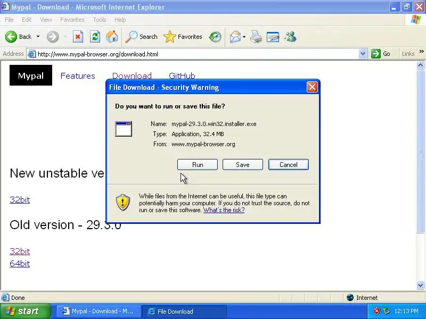Click the Windows flag logo icon

coord(416,20)
